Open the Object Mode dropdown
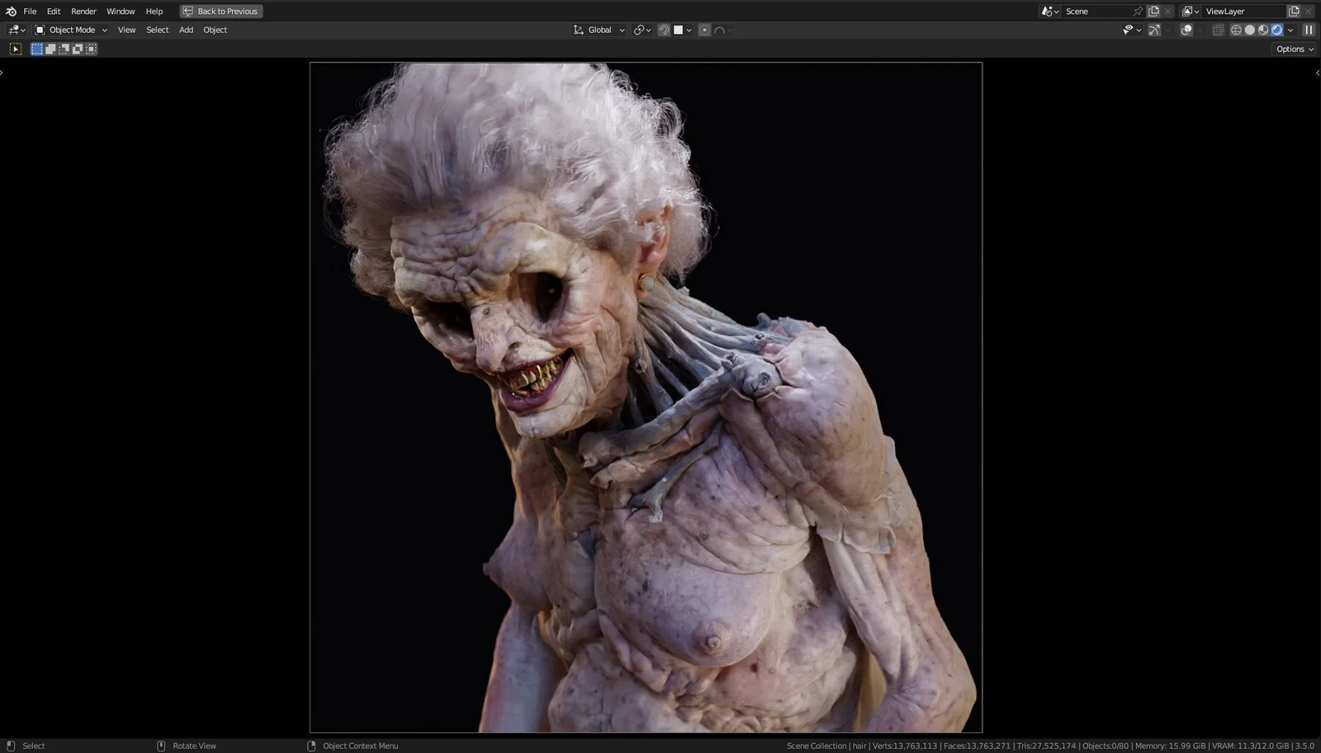This screenshot has width=1321, height=753. coord(73,30)
